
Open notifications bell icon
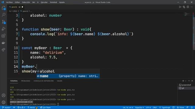click(x=192, y=107)
